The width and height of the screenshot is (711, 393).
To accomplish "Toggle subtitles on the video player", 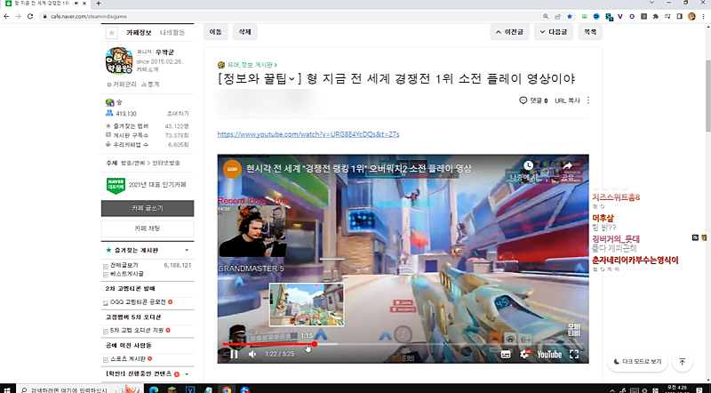I will pos(505,354).
